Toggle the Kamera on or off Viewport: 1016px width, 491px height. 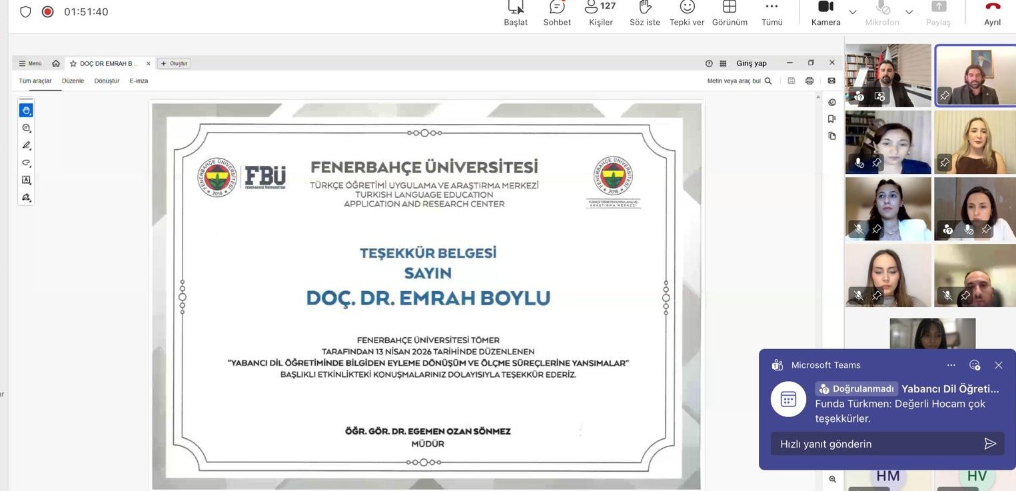pos(825,13)
